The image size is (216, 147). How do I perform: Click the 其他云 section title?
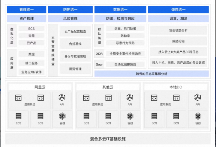[108, 87]
